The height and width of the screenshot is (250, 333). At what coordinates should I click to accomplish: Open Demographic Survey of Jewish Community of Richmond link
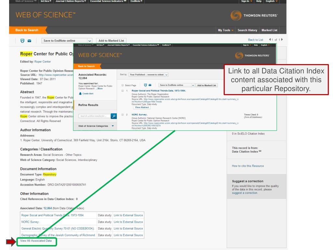coord(58,235)
